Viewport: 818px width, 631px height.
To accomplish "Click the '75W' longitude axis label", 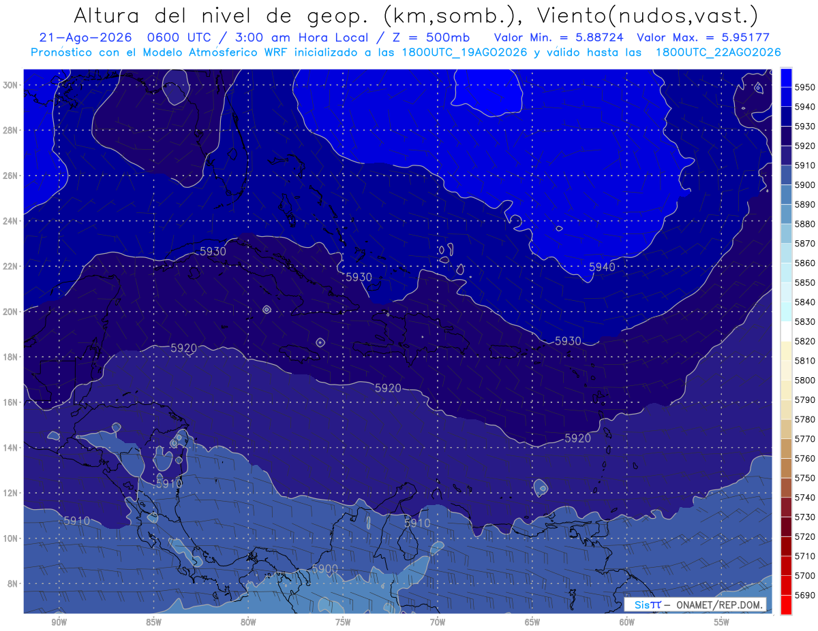I will point(343,623).
